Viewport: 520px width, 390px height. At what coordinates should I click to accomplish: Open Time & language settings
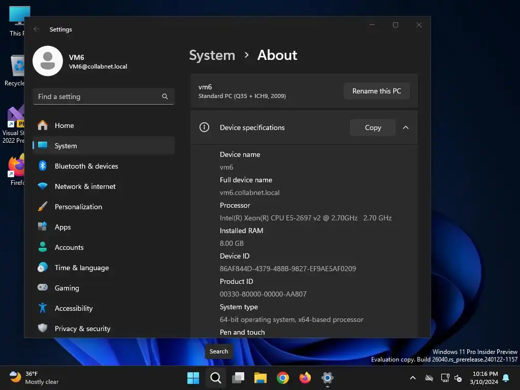pos(104,268)
